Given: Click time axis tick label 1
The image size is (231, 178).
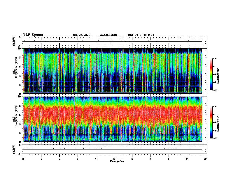Looking at the screenshot, I should point(41,159).
